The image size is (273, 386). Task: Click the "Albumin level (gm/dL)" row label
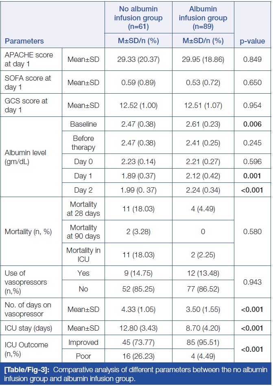[25, 157]
